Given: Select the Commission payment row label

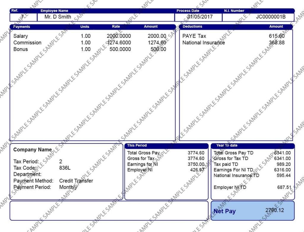Looking at the screenshot, I should click(x=27, y=43).
